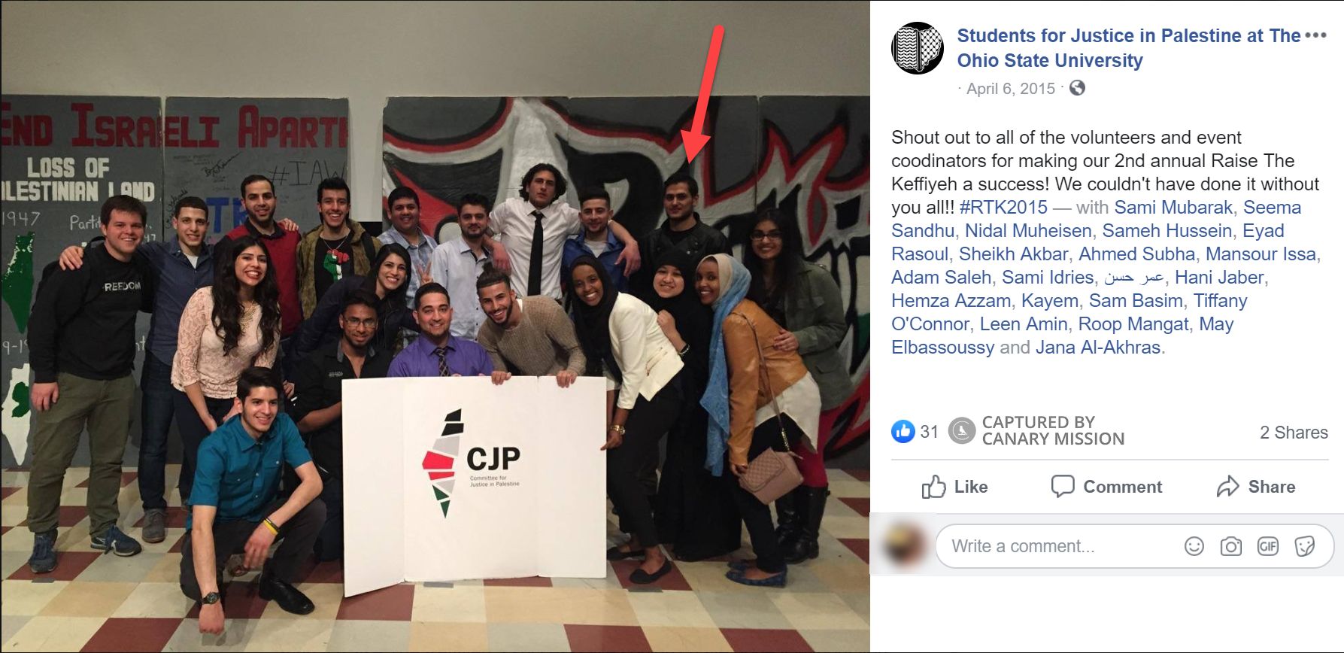This screenshot has height=653, width=1344.
Task: Click the group photo to enlarge
Action: pos(435,326)
